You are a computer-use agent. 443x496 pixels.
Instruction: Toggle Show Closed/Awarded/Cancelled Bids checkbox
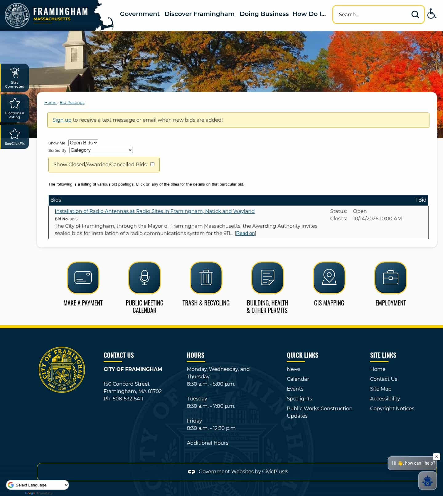pyautogui.click(x=152, y=164)
